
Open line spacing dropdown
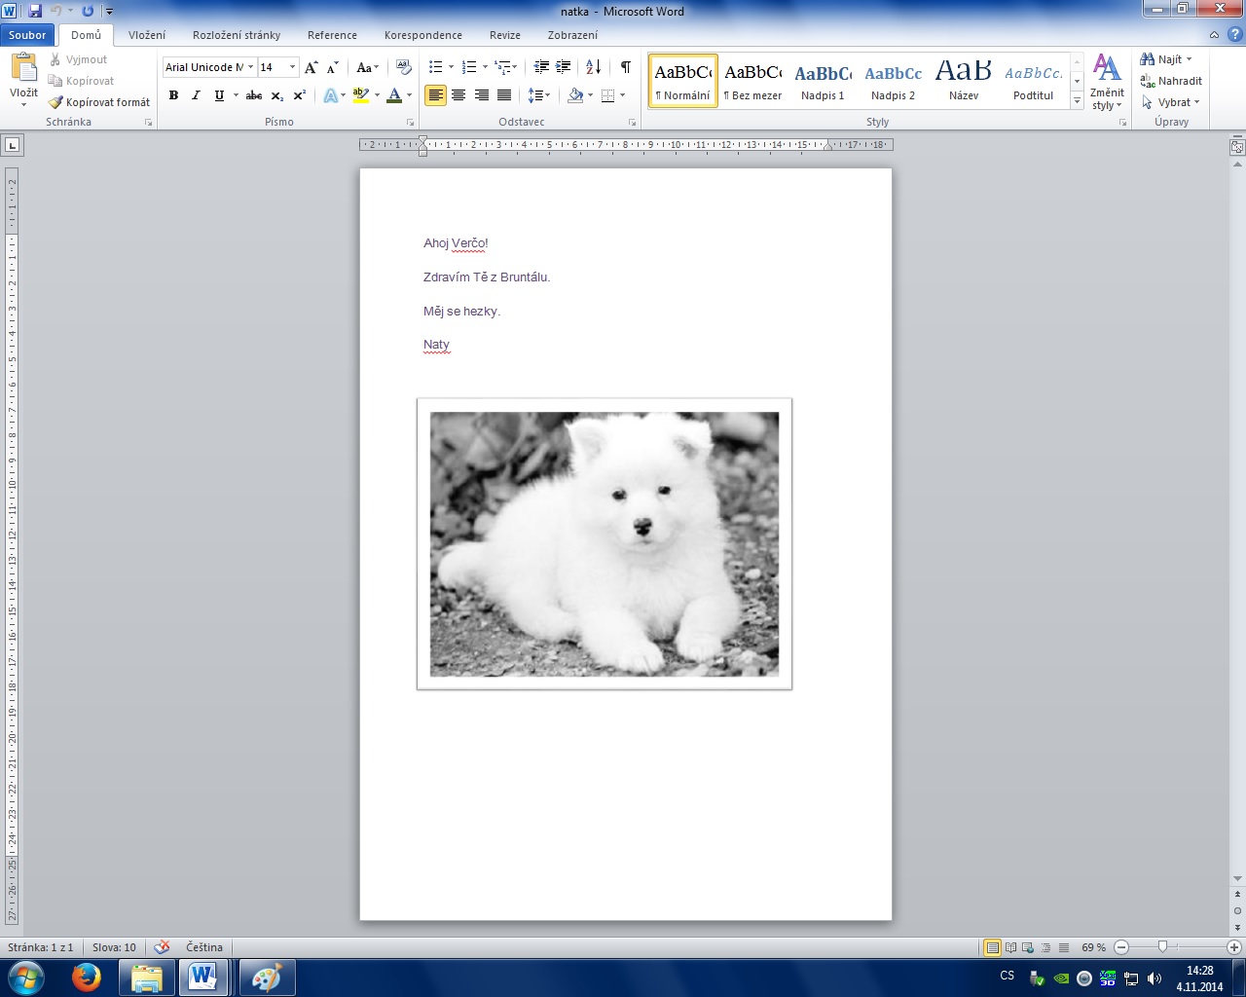click(x=539, y=95)
